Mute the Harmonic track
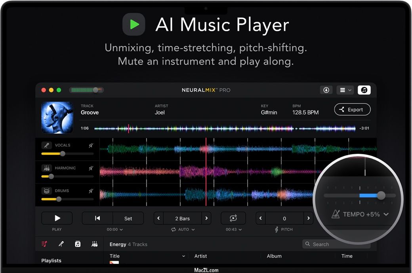 91,168
